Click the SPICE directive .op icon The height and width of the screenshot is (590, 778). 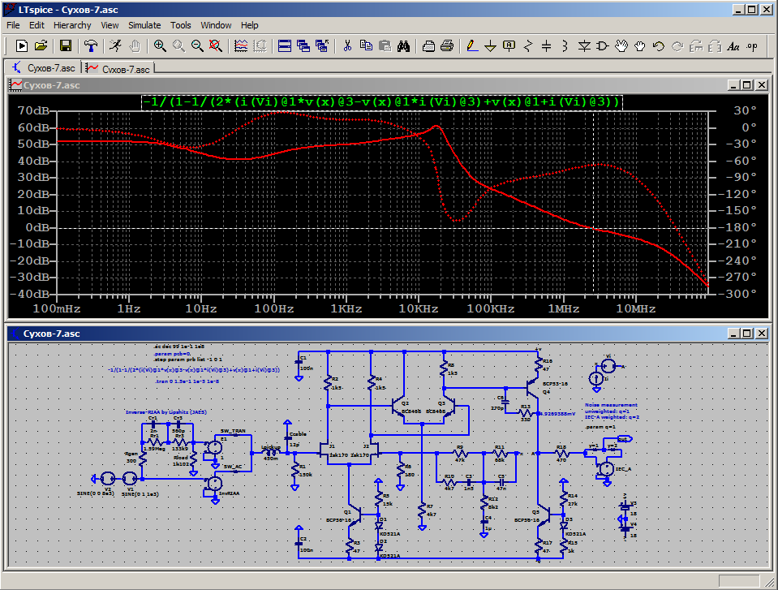[752, 45]
